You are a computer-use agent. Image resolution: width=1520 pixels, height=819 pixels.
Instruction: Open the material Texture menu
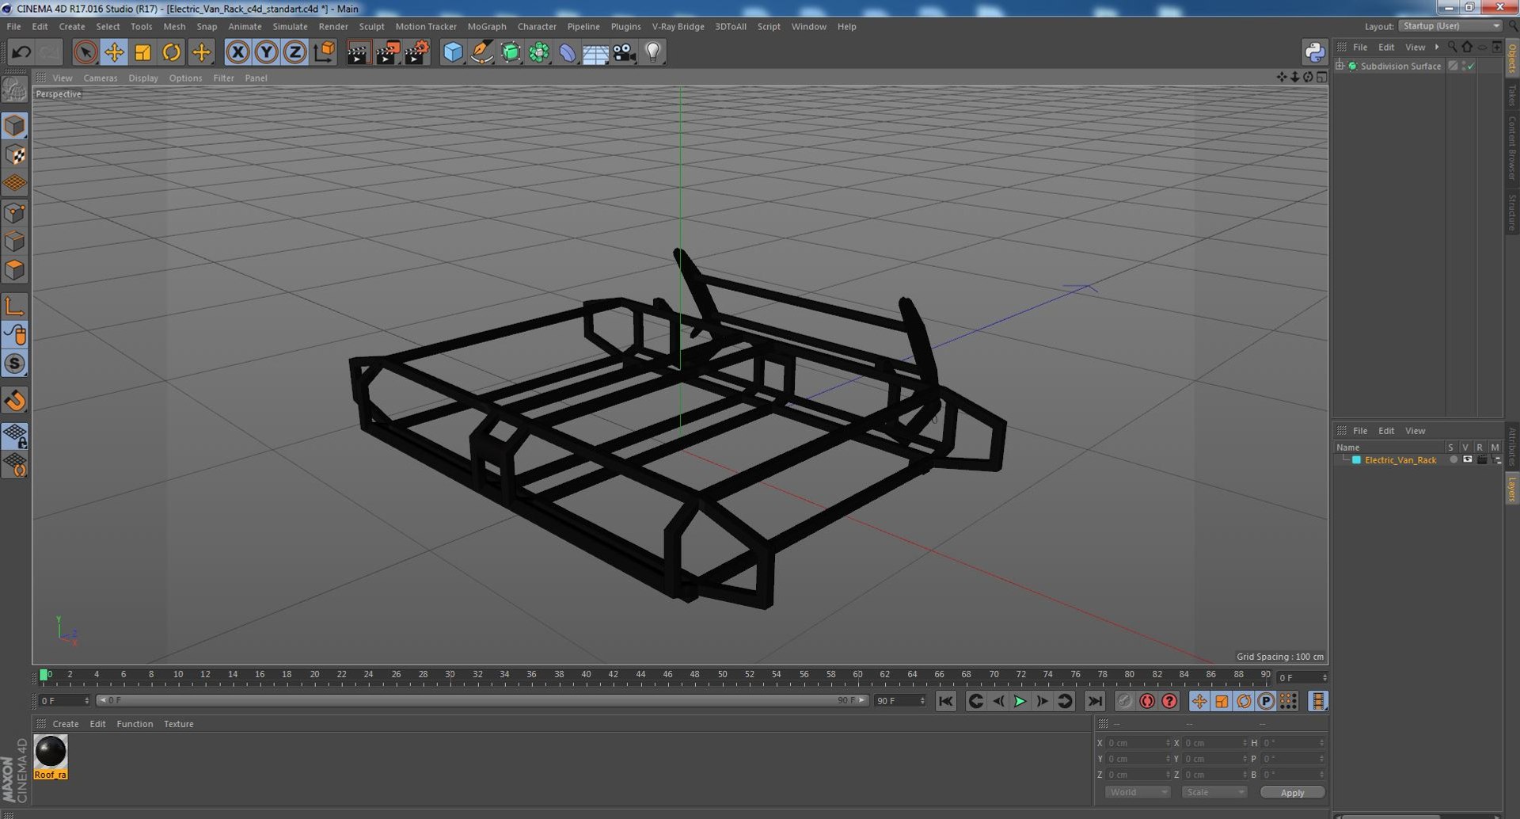click(178, 724)
